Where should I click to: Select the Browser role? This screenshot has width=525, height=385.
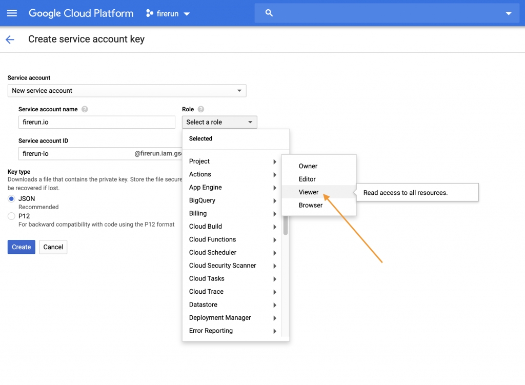click(x=319, y=205)
